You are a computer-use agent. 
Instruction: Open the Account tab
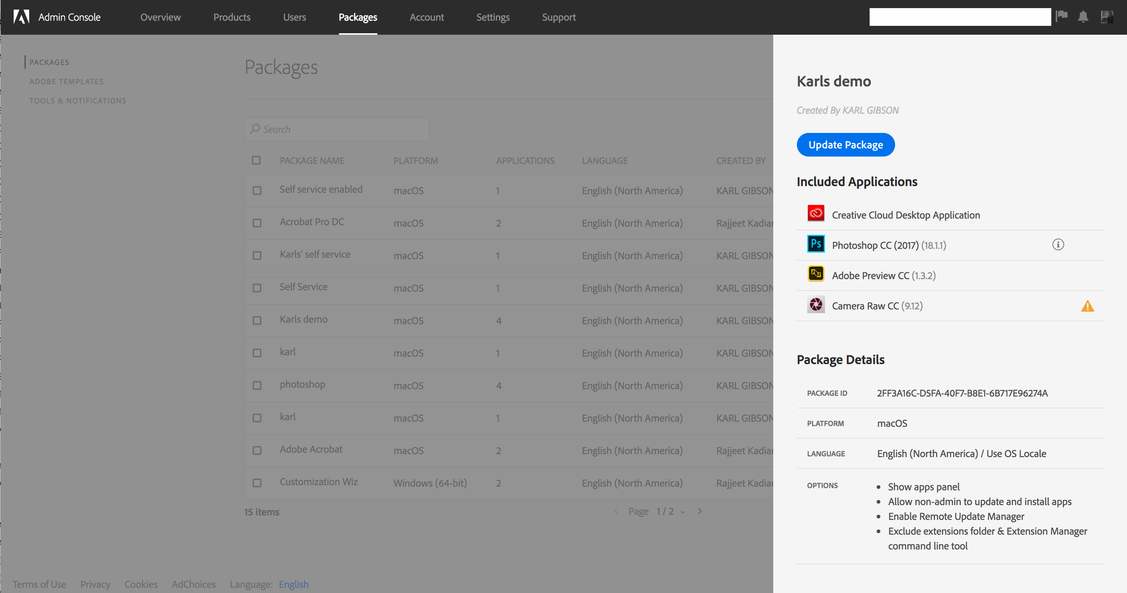(x=427, y=17)
